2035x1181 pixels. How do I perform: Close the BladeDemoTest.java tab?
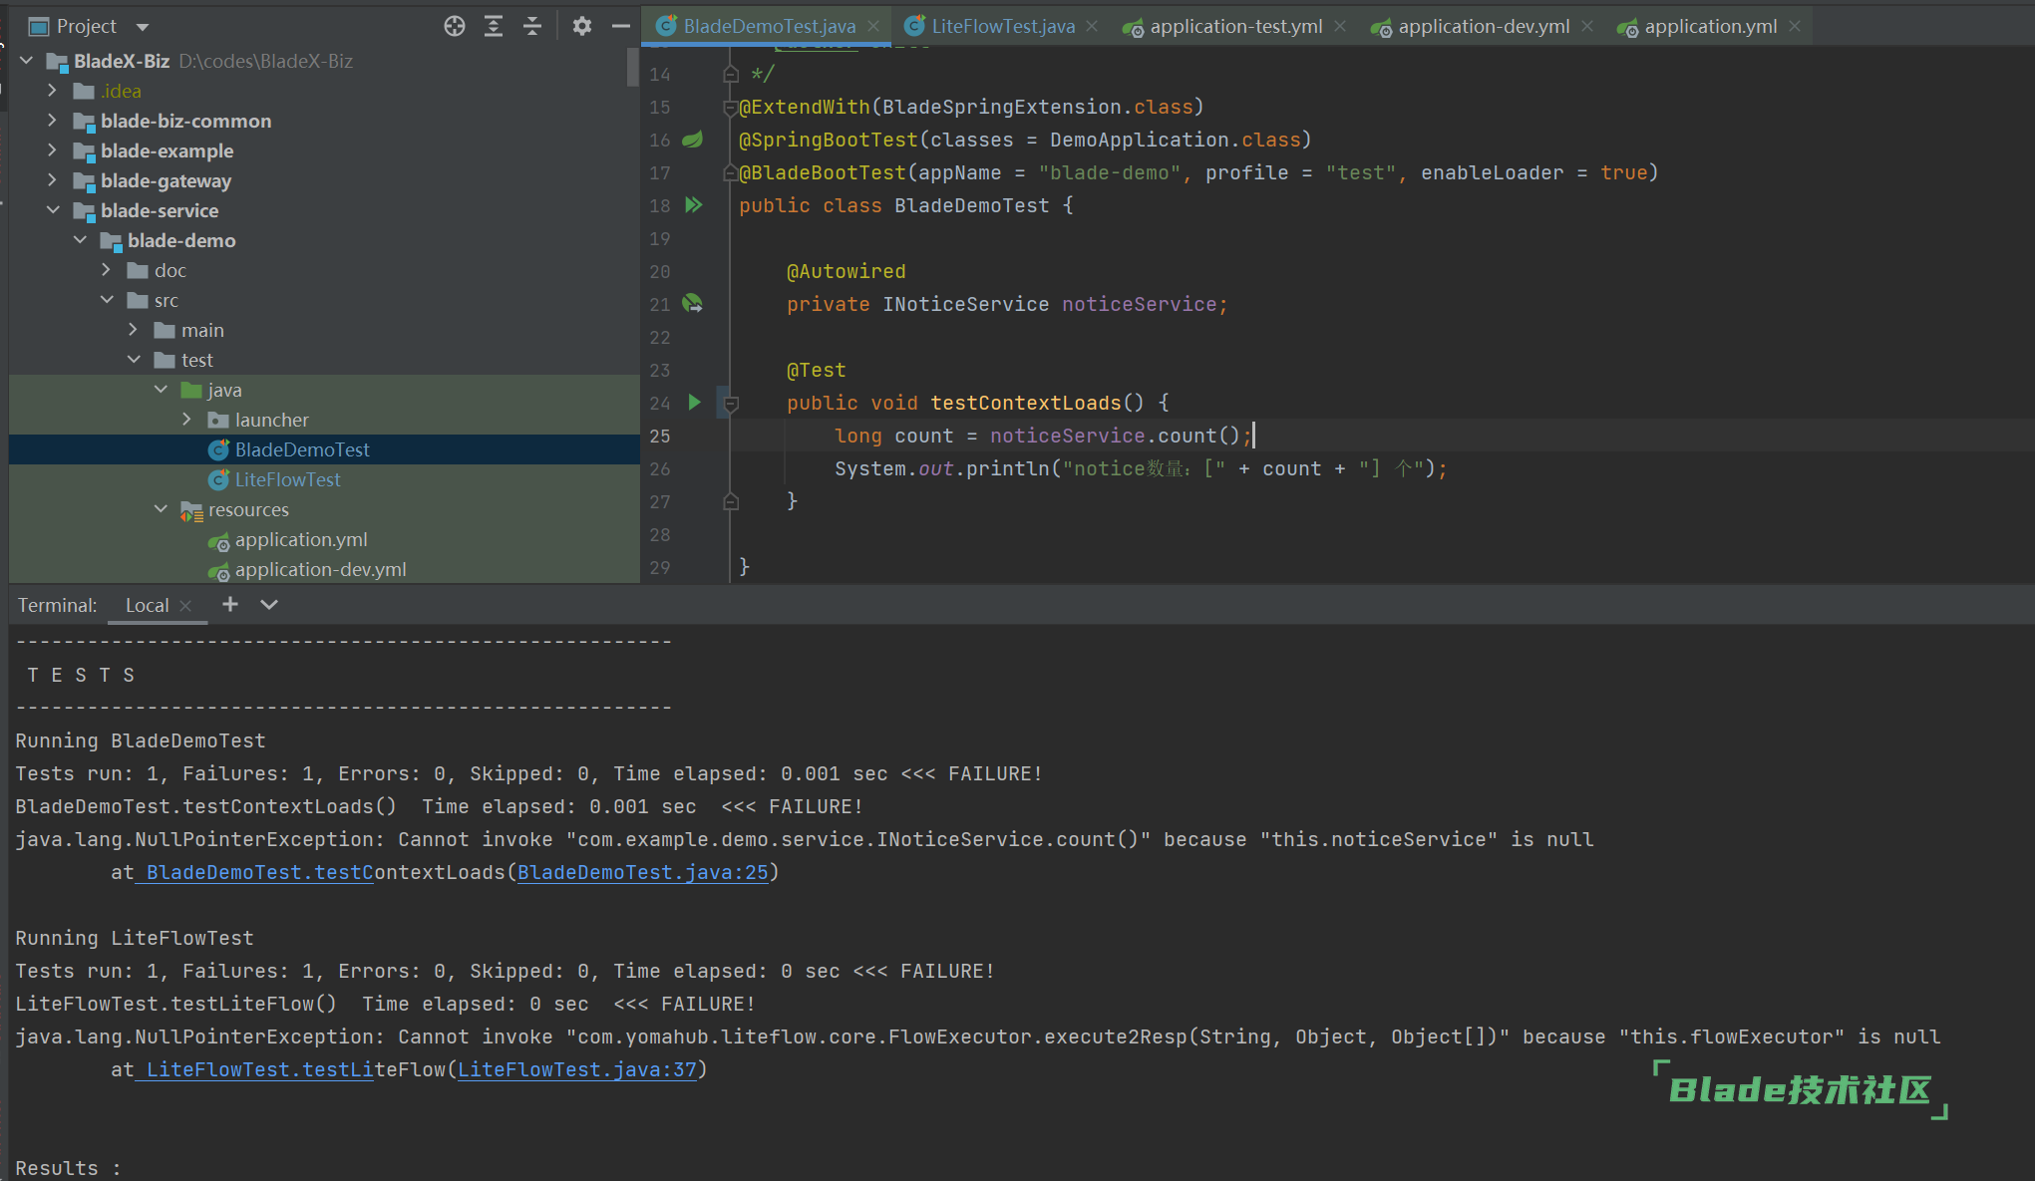874,27
